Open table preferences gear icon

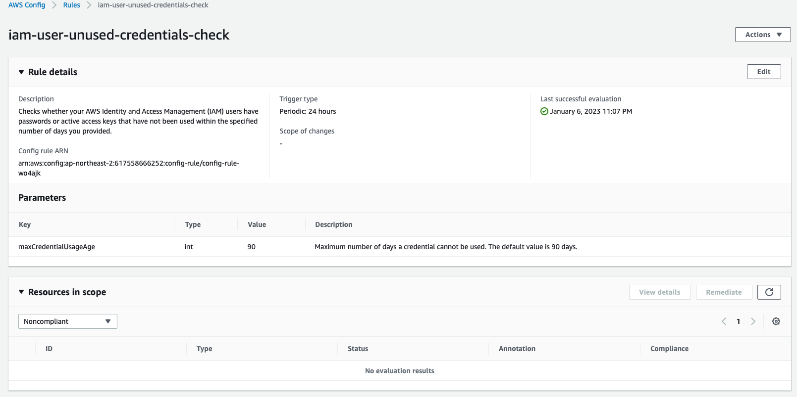coord(776,321)
